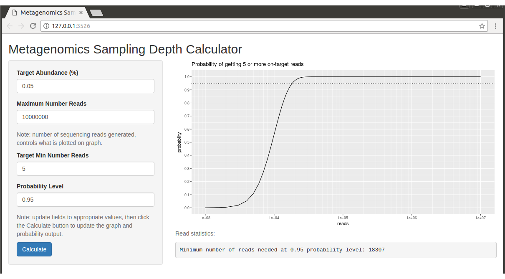Click the 1e+06 x-axis tick label

412,218
